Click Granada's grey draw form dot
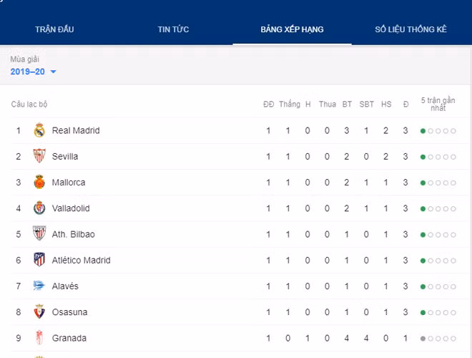The image size is (472, 358). [423, 338]
